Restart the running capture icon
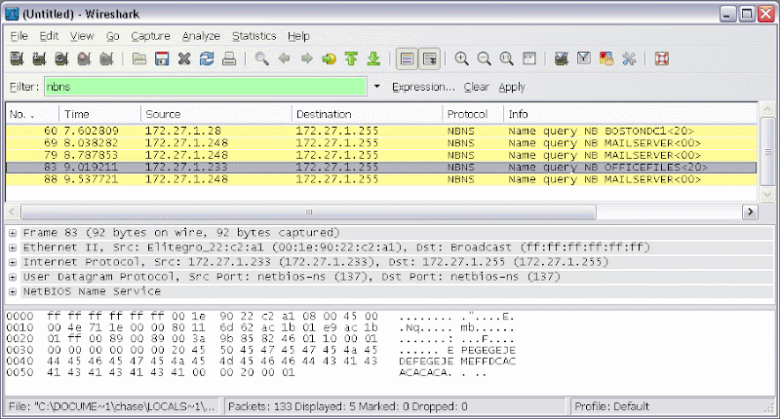 coord(106,59)
